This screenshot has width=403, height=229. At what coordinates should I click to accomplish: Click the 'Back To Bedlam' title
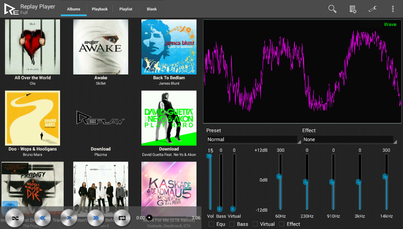[x=169, y=78]
